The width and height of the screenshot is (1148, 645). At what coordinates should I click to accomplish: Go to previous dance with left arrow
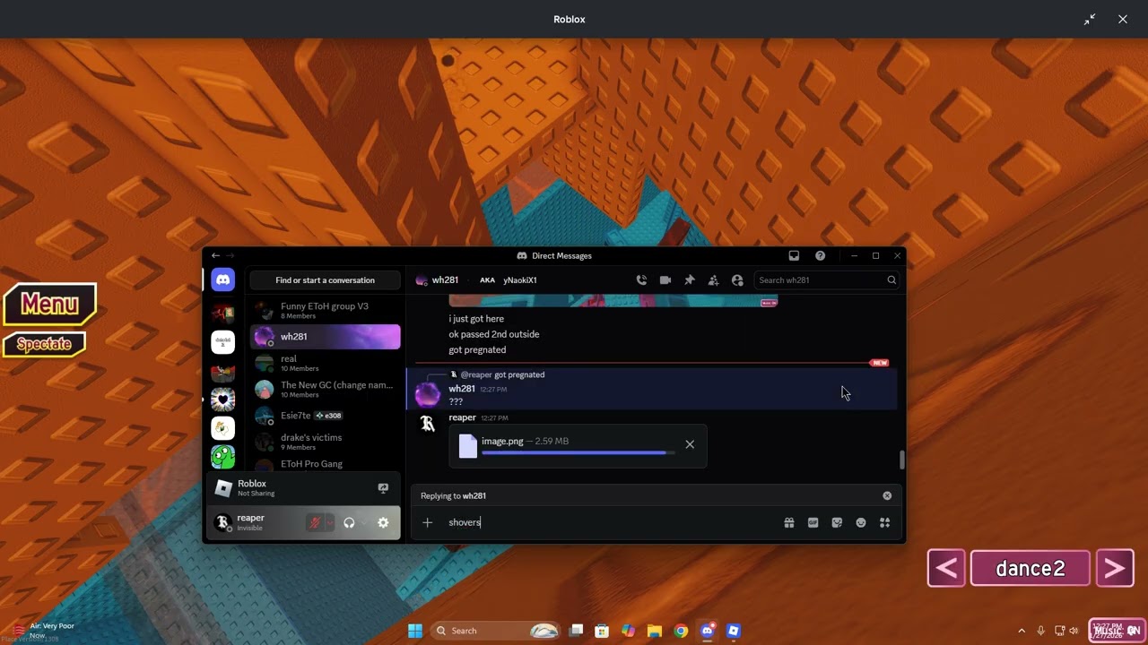(946, 569)
